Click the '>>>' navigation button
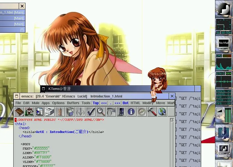 117,103
